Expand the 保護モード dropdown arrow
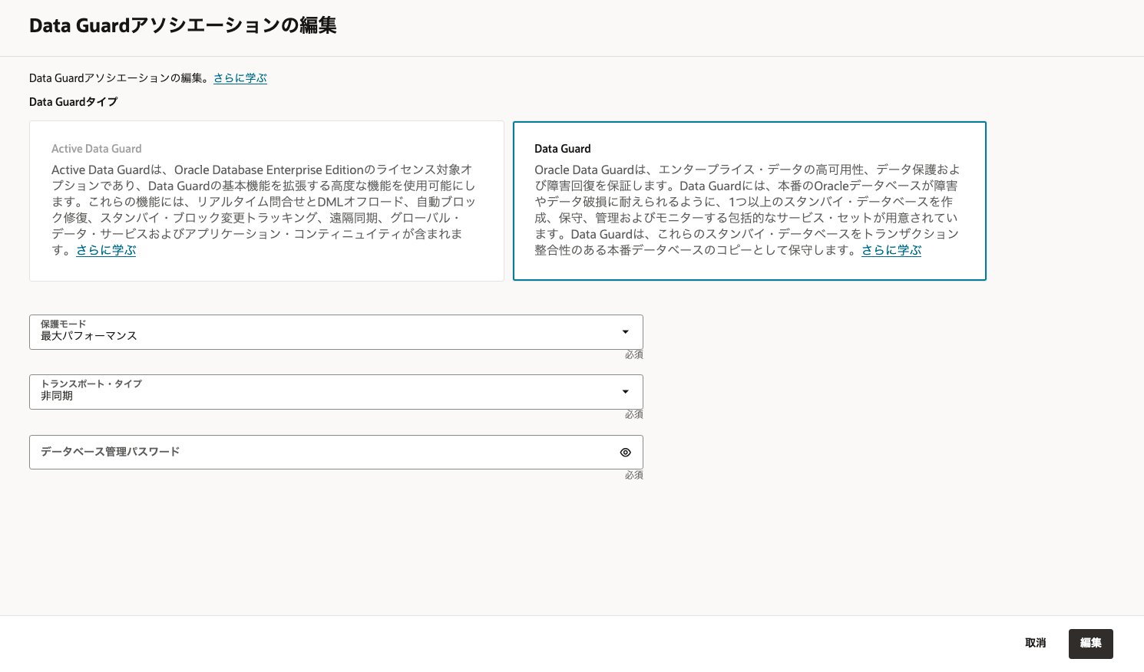The width and height of the screenshot is (1144, 672). [625, 332]
